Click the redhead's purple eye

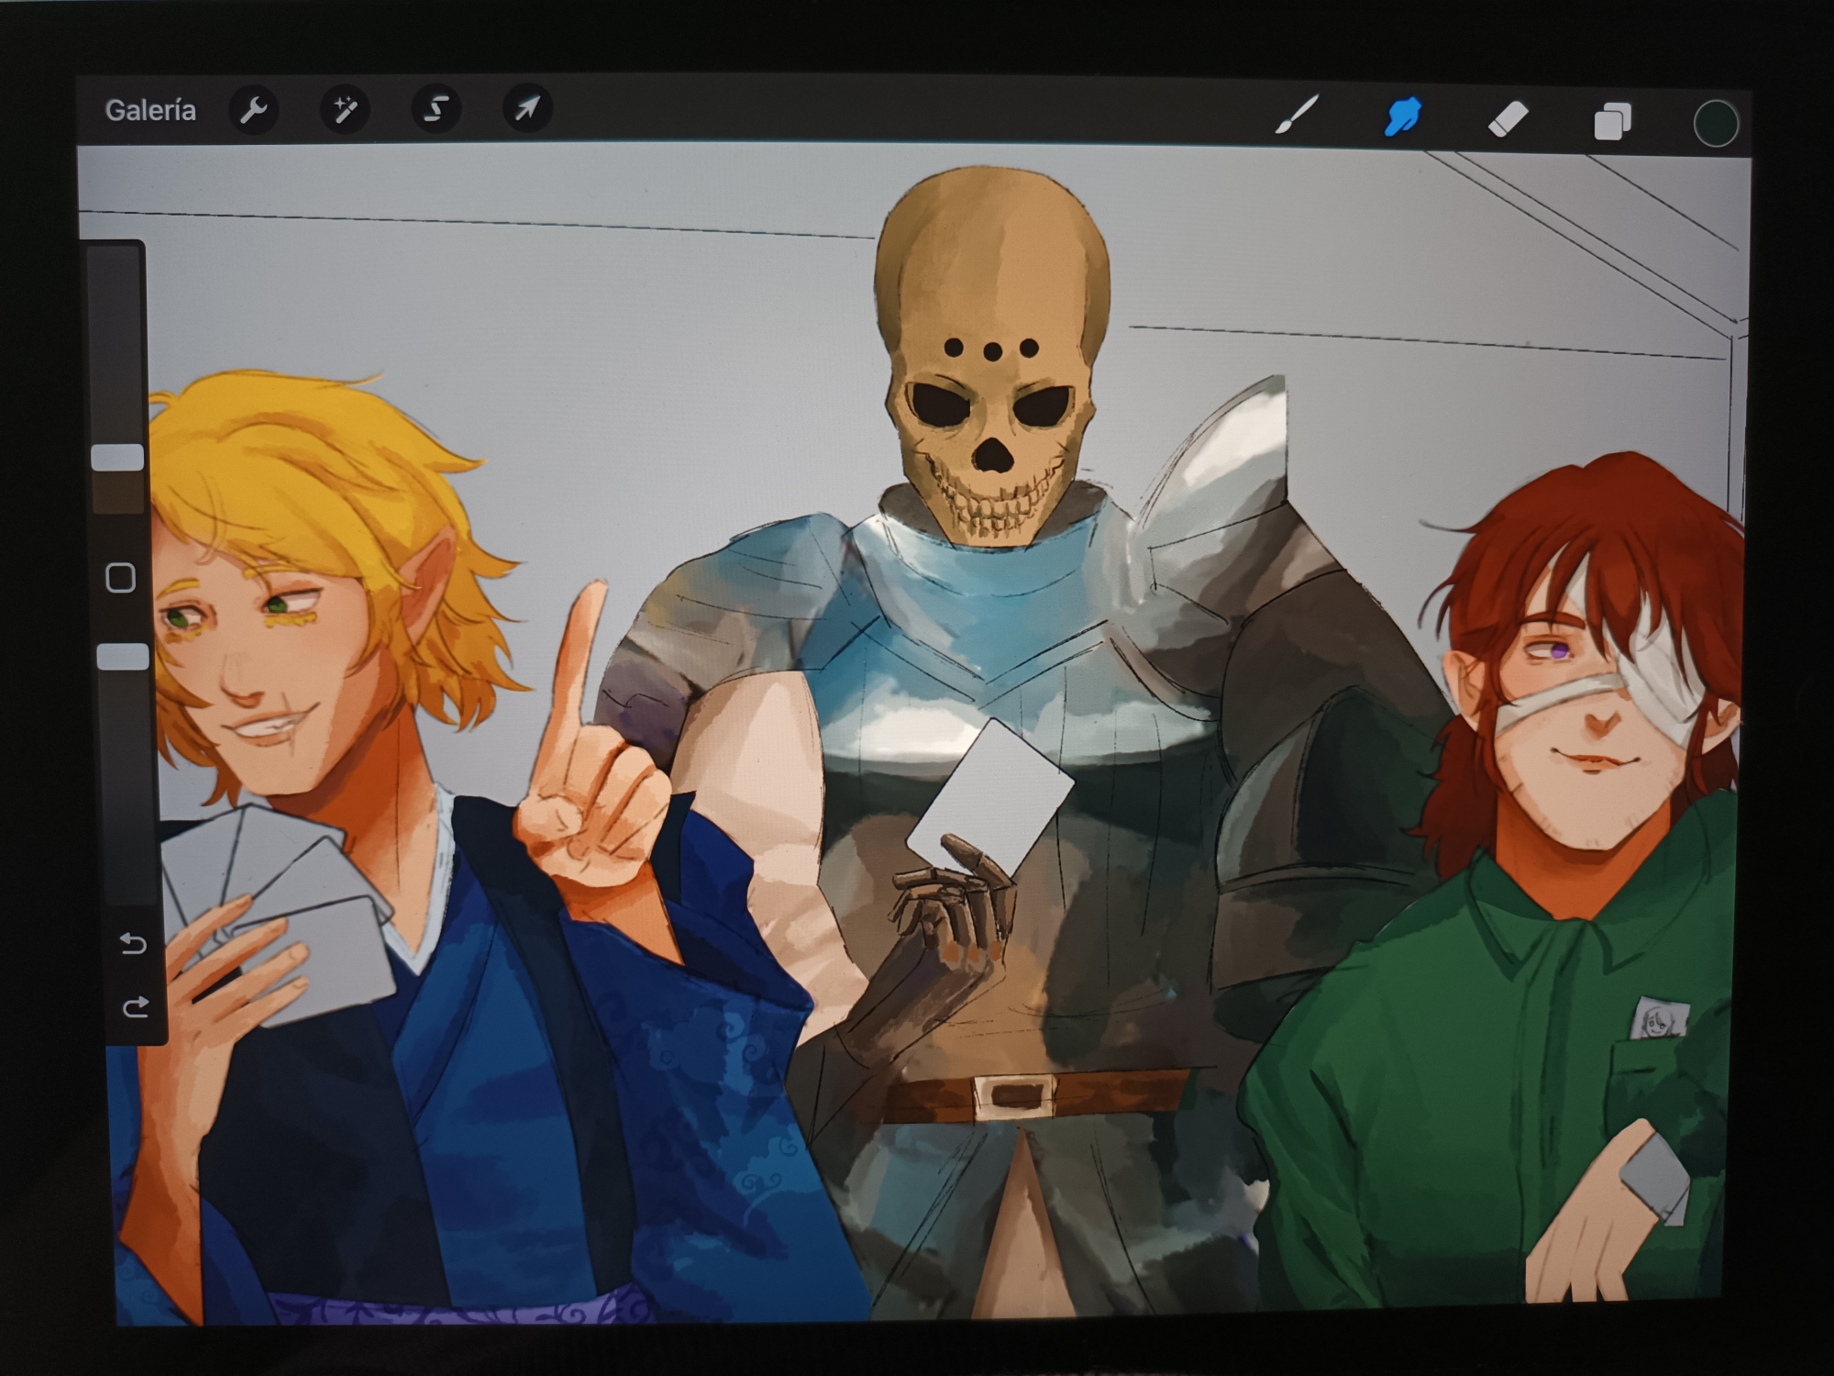tap(1557, 650)
